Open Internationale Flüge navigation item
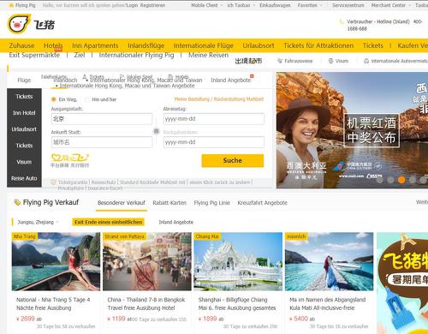Image resolution: width=428 pixels, height=334 pixels. (204, 45)
